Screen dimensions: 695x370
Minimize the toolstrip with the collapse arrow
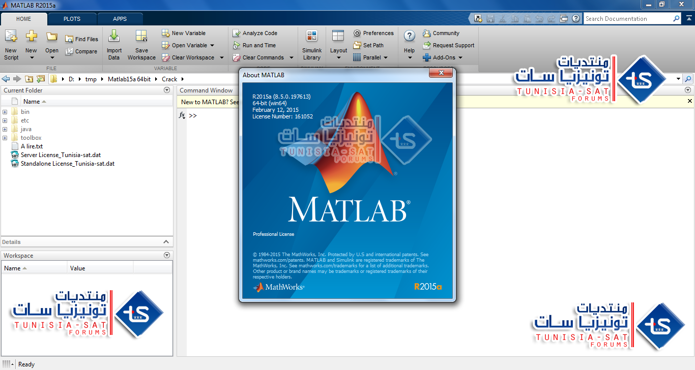coord(689,19)
